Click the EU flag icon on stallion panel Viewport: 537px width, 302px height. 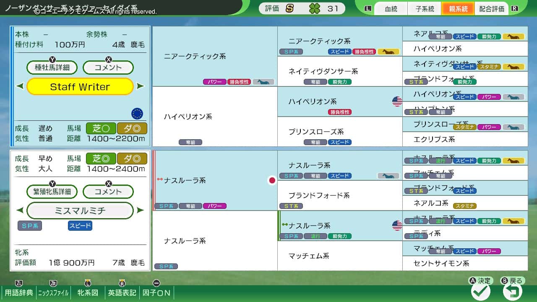[x=137, y=114]
